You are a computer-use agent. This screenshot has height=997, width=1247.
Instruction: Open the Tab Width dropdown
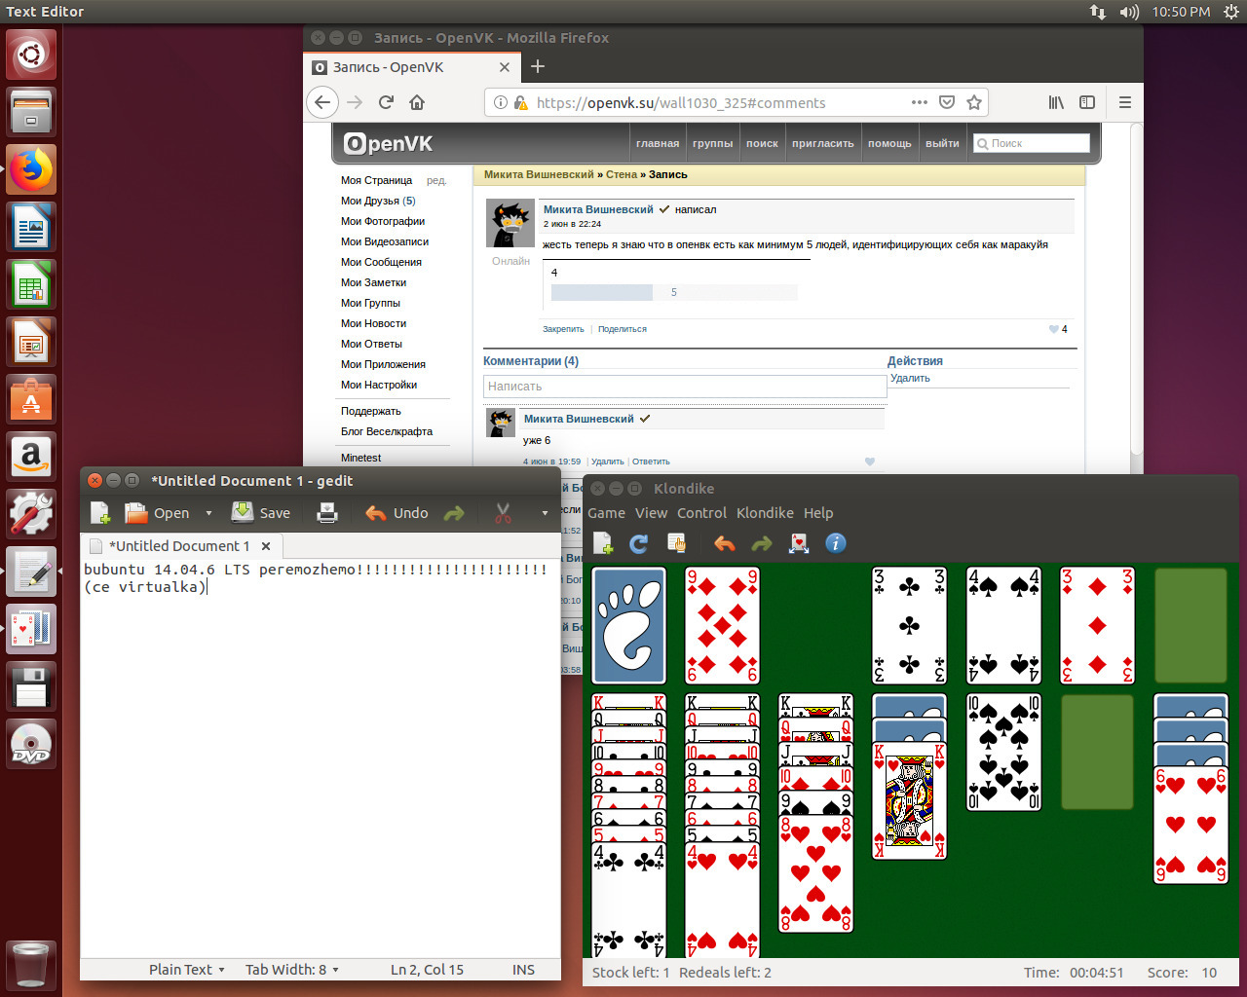pyautogui.click(x=291, y=970)
